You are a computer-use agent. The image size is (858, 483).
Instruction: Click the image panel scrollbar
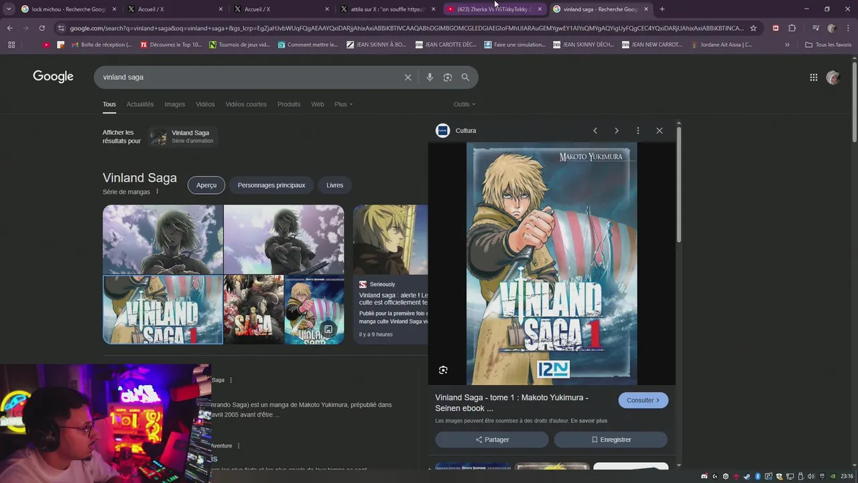click(679, 184)
